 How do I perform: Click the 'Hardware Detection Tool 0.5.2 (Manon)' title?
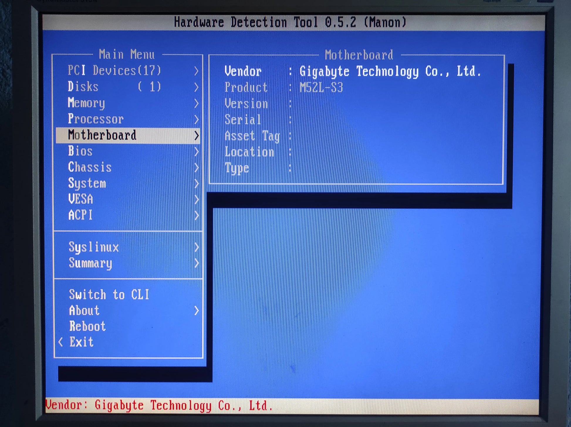(x=290, y=22)
